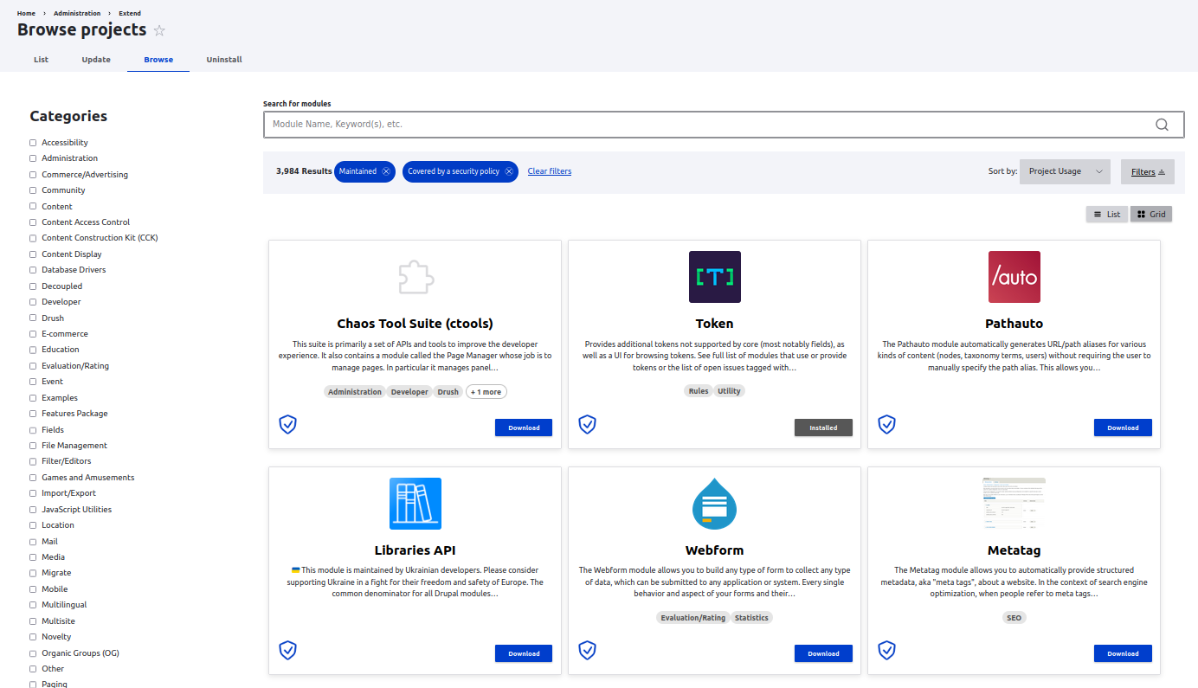Click security shield icon on Libraries API card
This screenshot has height=688, width=1198.
point(287,650)
